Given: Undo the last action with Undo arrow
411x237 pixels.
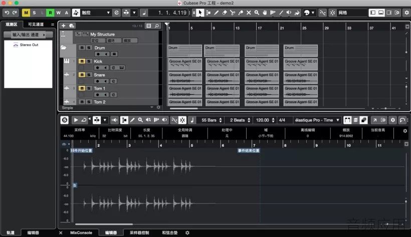Looking at the screenshot, I should 7,13.
